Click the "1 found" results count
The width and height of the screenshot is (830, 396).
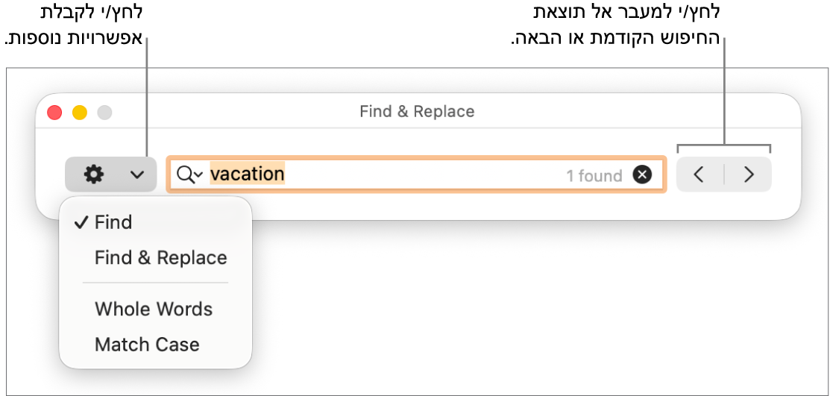click(594, 176)
